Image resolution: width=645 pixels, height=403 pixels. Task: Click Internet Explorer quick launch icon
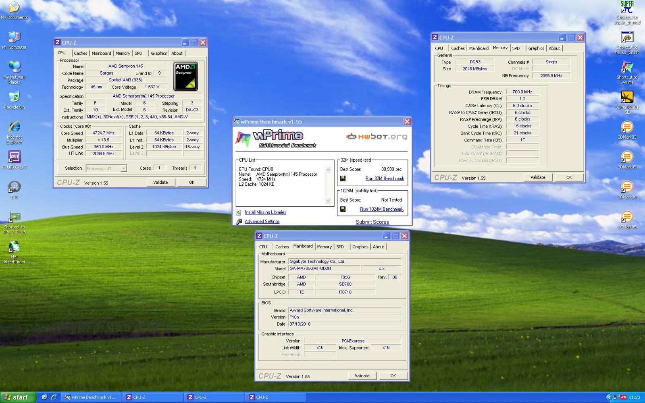point(54,397)
